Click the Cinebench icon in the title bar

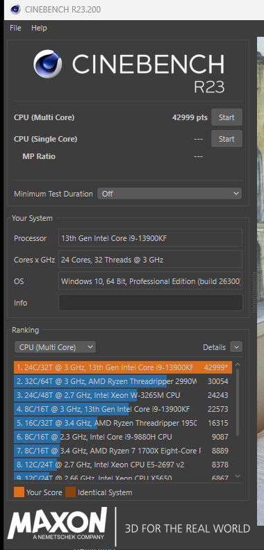click(15, 10)
